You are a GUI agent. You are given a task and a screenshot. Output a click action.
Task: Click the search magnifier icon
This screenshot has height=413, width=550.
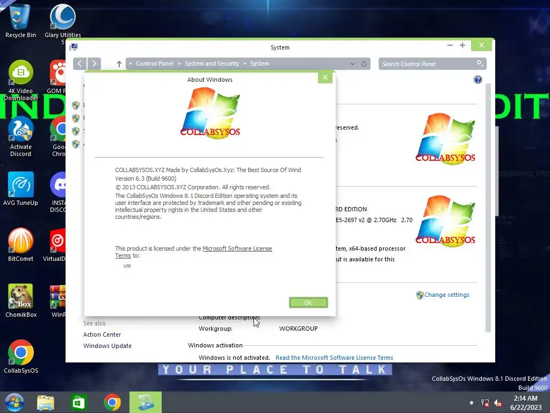[x=480, y=63]
